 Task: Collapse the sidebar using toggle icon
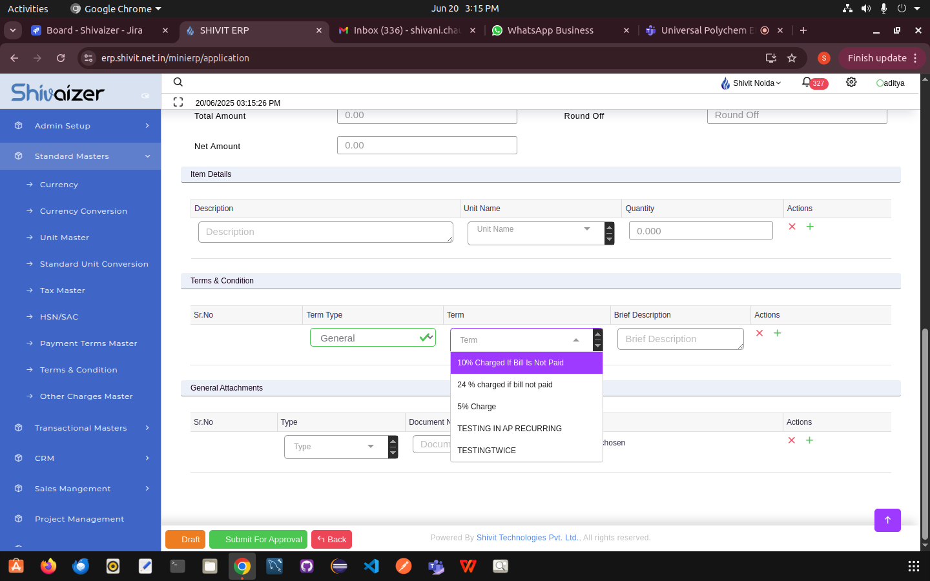(x=145, y=96)
